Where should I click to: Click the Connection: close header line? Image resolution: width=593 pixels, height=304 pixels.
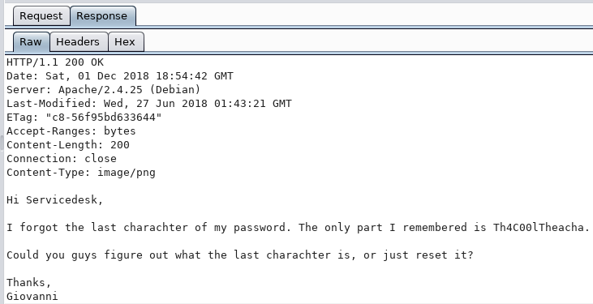62,158
